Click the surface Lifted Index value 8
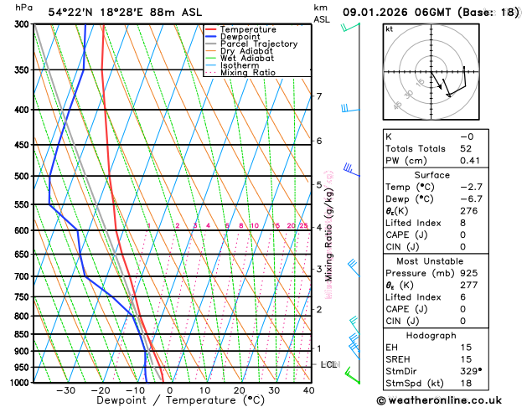 click(x=463, y=223)
